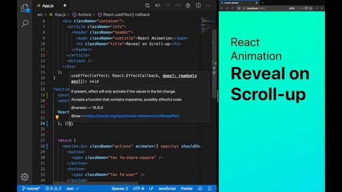The width and height of the screenshot is (342, 192).
Task: Click the browser forward arrow
Action: (x=227, y=9)
